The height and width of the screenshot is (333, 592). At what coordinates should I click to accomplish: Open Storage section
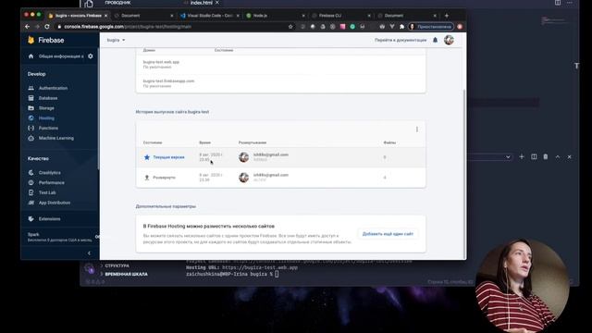[46, 108]
